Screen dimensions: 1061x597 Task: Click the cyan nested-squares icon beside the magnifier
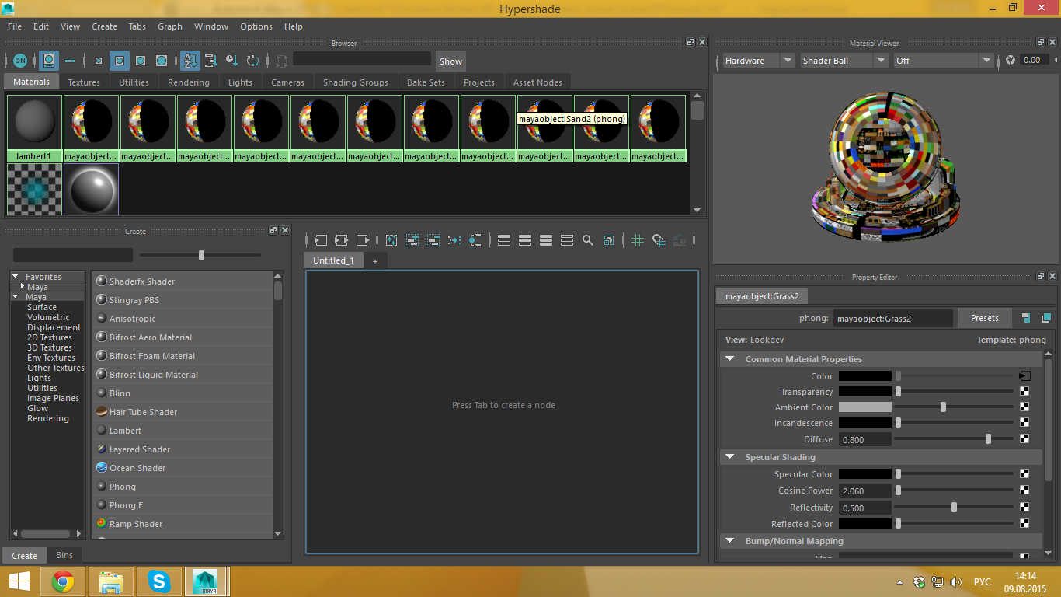[609, 240]
